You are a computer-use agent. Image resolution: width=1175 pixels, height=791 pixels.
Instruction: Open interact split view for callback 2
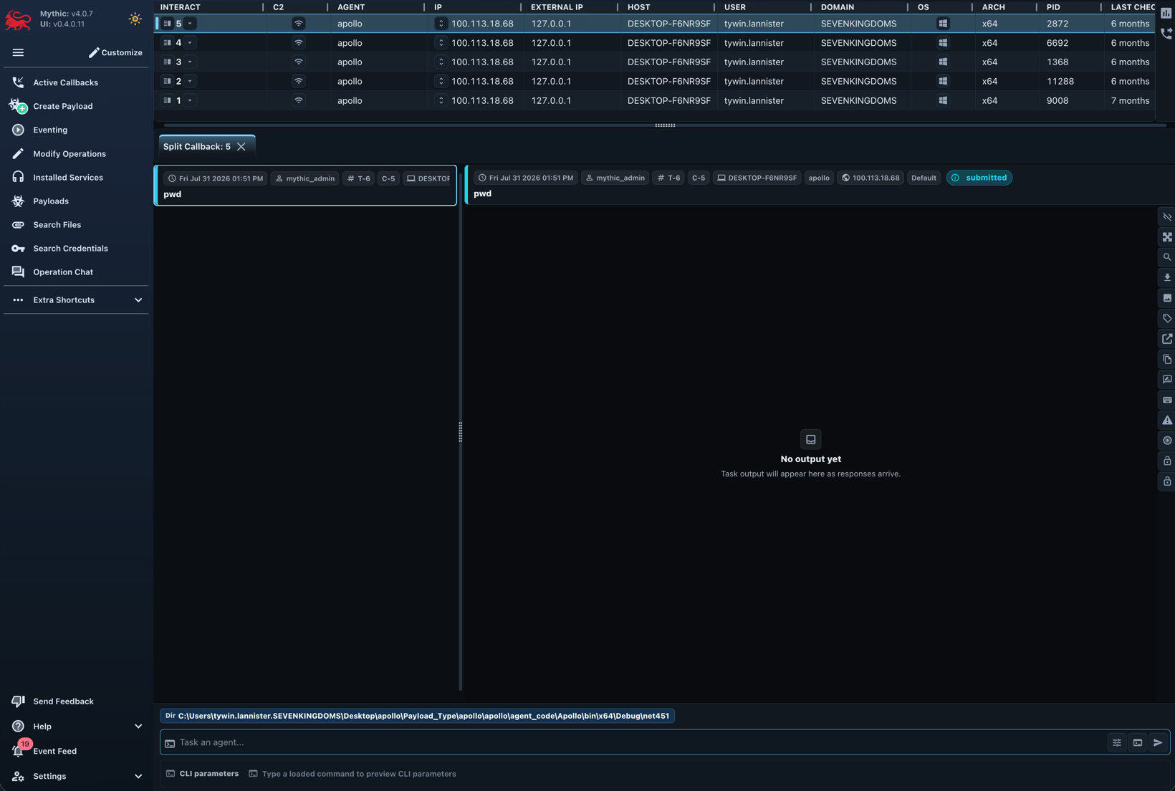(x=167, y=81)
